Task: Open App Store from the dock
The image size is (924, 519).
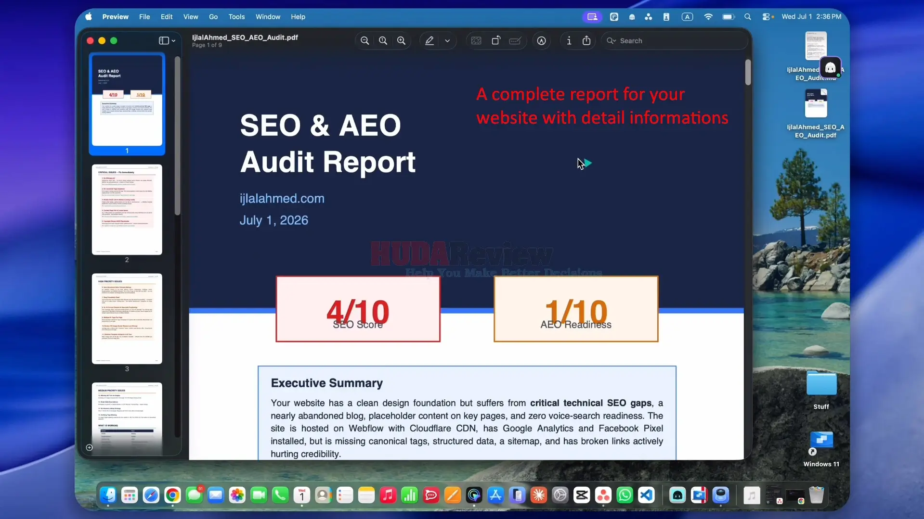Action: pyautogui.click(x=495, y=495)
